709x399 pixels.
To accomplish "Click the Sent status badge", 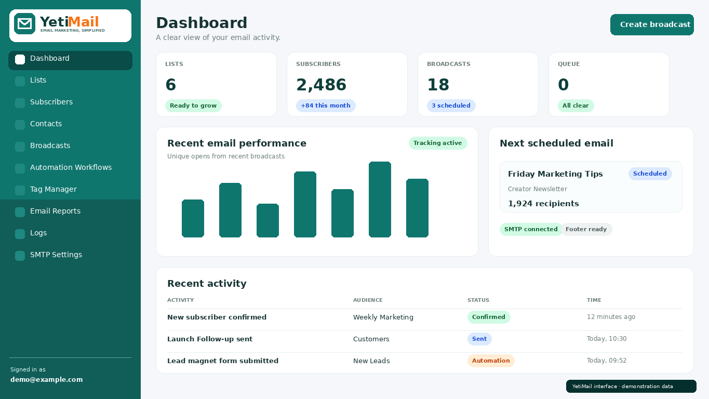I will pyautogui.click(x=479, y=339).
